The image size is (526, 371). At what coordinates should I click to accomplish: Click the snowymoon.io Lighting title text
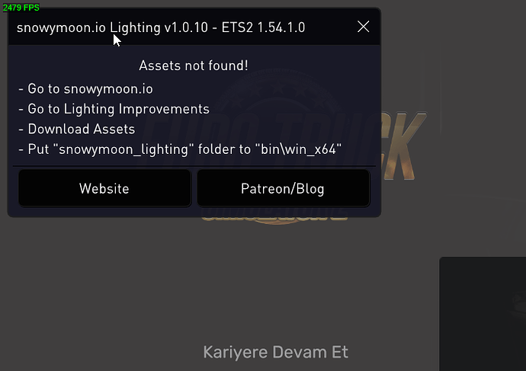pos(88,27)
